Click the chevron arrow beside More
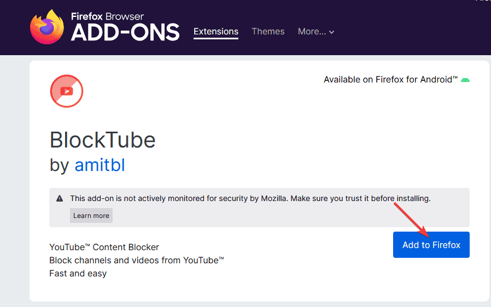The height and width of the screenshot is (307, 491). tap(331, 32)
